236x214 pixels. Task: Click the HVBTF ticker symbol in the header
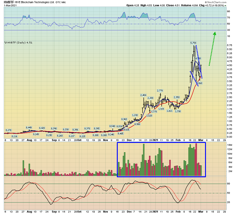[x=9, y=2]
